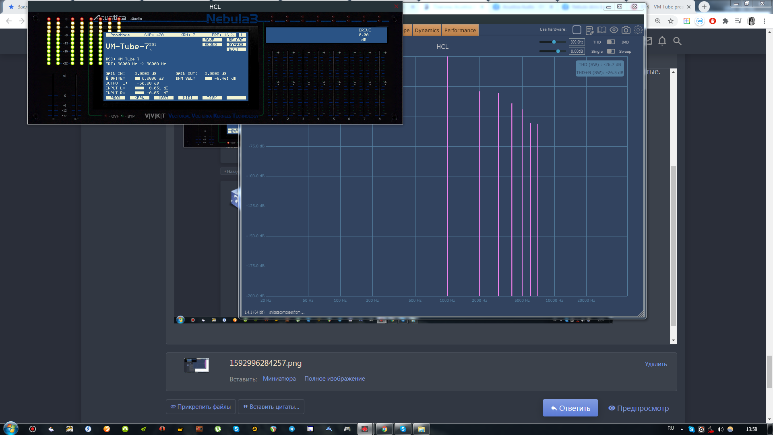Switch to the Performance tab

(x=460, y=31)
